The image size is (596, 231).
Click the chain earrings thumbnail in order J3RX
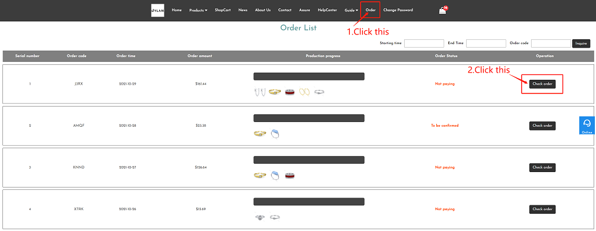click(260, 92)
